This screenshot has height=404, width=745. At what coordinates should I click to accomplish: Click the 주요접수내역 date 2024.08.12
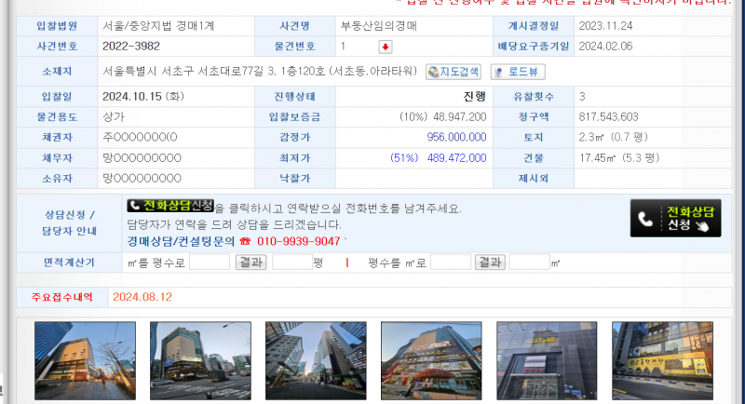[x=142, y=297]
